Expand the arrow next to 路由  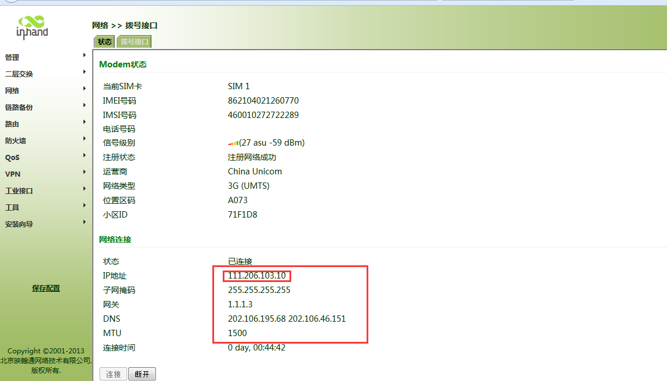[x=85, y=122]
